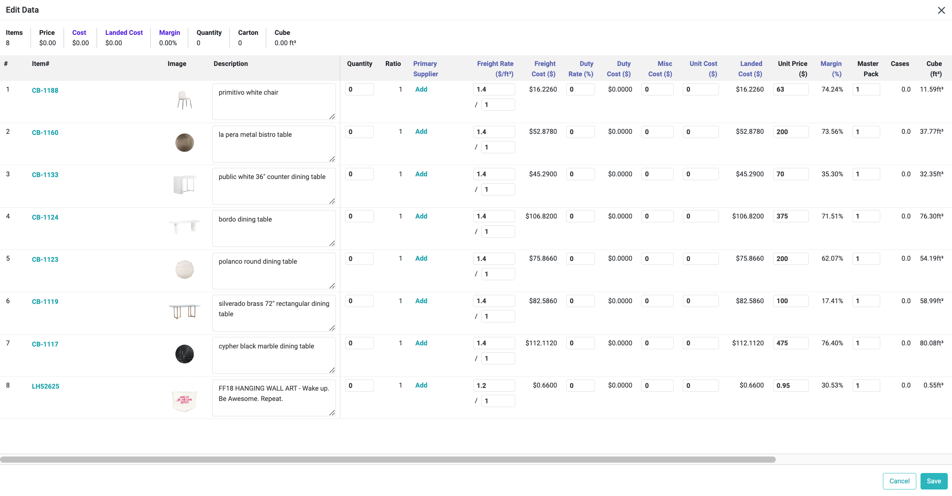Viewport: 952px width, 496px height.
Task: Click description box for polanco round dining table
Action: [274, 271]
